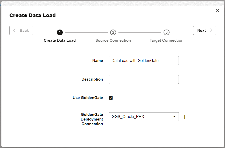The width and height of the screenshot is (225, 148).
Task: Click the Source Connection step label
Action: tap(113, 40)
